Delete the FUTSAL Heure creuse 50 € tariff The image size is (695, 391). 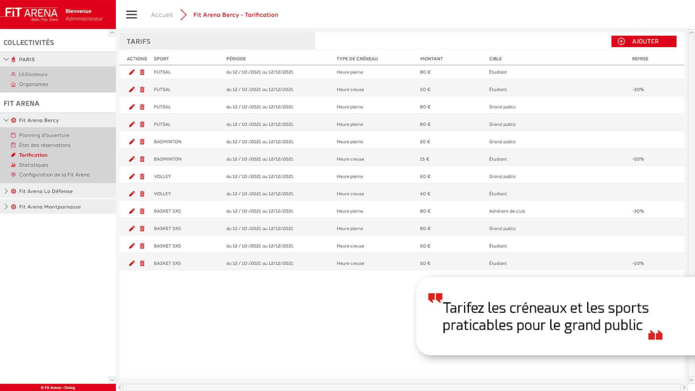(x=142, y=90)
